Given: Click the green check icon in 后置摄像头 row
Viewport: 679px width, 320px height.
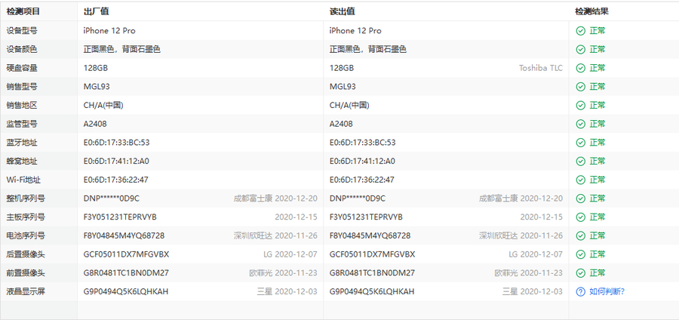Looking at the screenshot, I should tap(580, 254).
